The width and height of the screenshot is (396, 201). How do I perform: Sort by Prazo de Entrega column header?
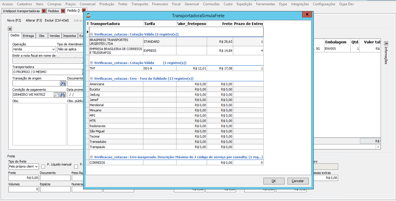tap(248, 24)
